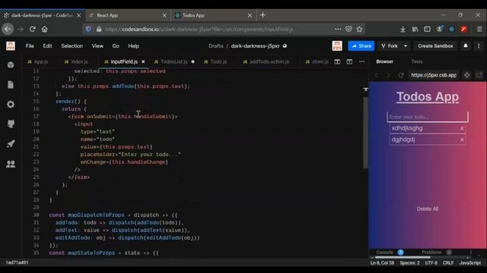Image resolution: width=487 pixels, height=273 pixels.
Task: Click the Todos App heading link
Action: [x=428, y=96]
